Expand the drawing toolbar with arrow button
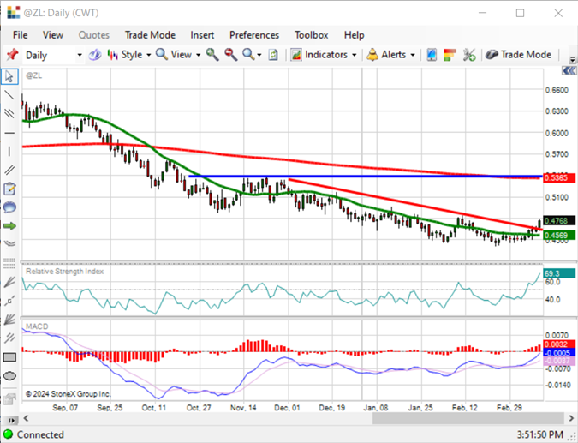 tap(12, 421)
